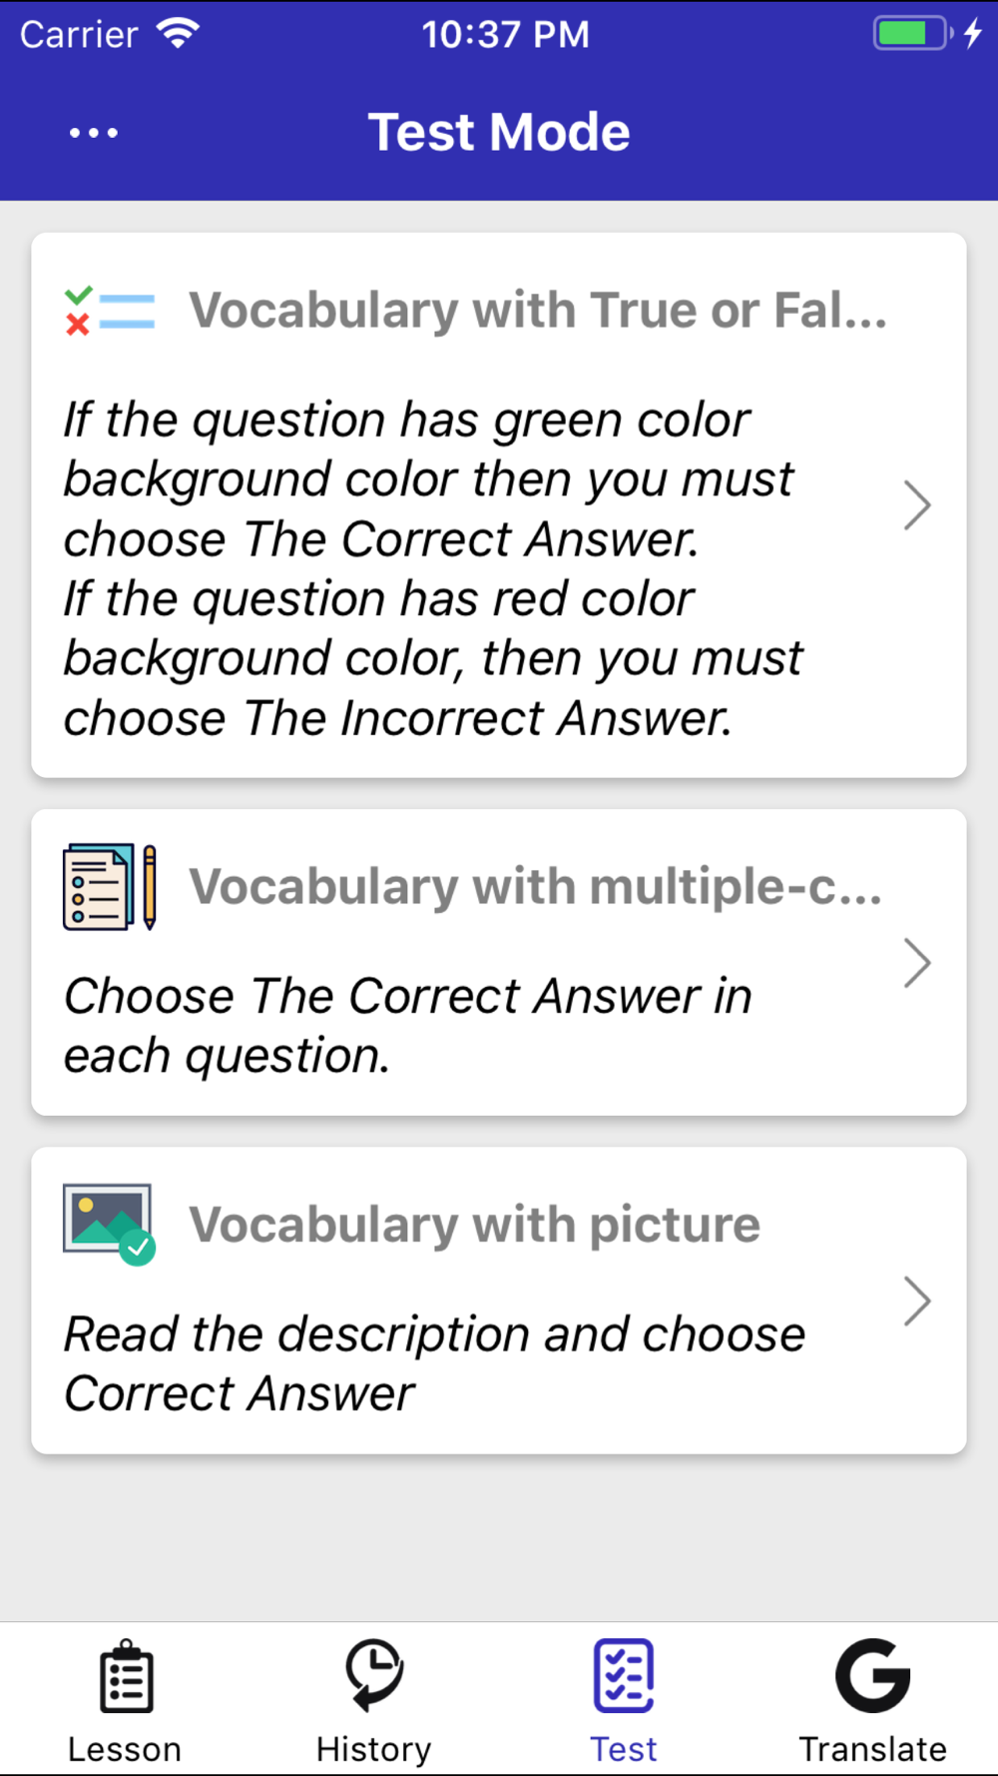Tap the 'Read the description' text
Viewport: 998px width, 1776px height.
[x=435, y=1363]
